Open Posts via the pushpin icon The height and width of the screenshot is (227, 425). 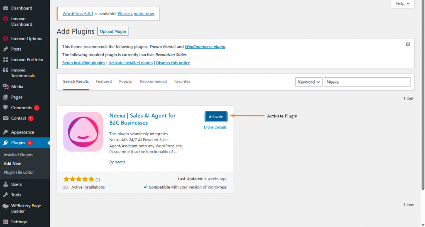coord(5,49)
